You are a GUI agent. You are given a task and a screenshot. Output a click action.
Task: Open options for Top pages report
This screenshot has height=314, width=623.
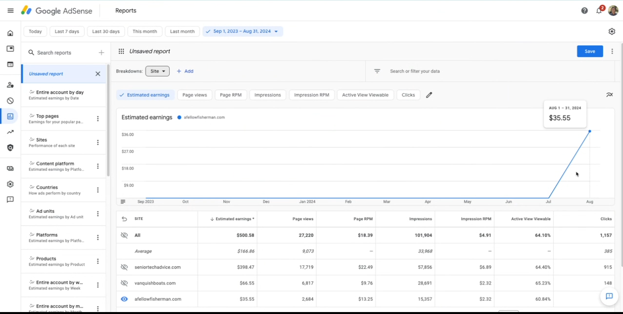(98, 119)
